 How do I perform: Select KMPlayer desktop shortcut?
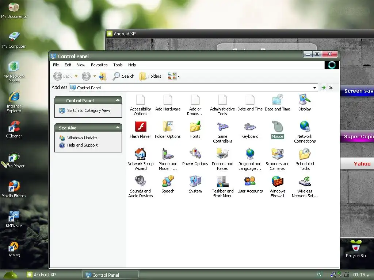(14, 219)
